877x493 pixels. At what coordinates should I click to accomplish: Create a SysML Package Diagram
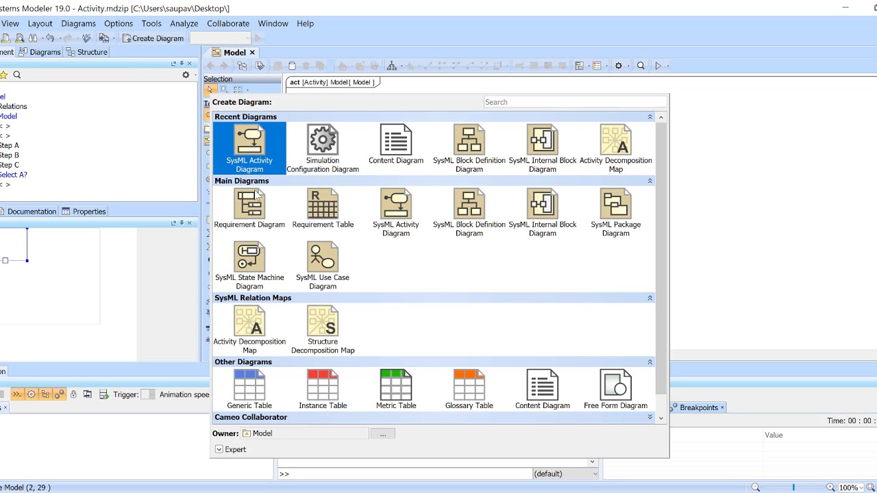(616, 213)
